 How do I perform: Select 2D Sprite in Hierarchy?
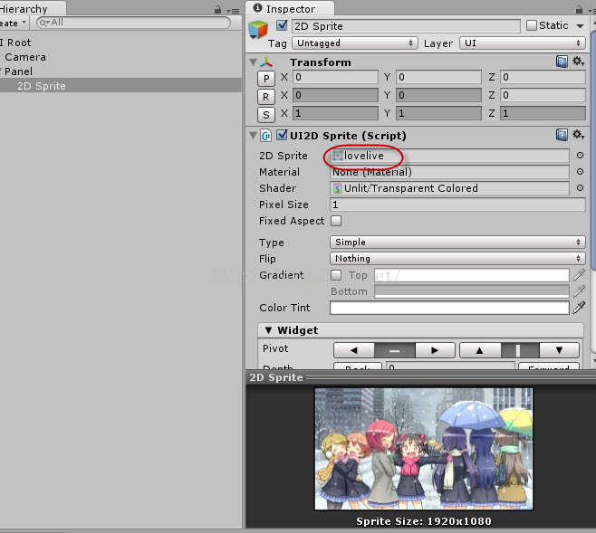pos(120,86)
